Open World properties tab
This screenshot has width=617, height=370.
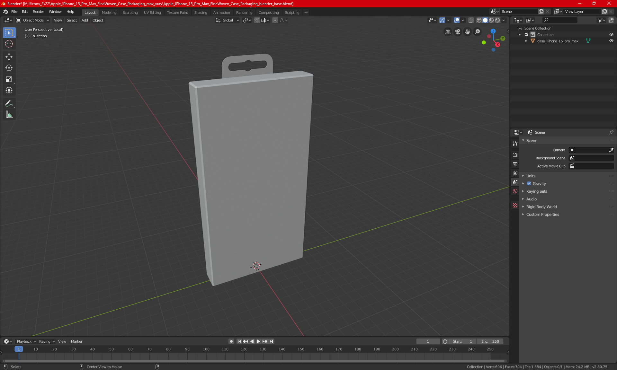point(515,191)
